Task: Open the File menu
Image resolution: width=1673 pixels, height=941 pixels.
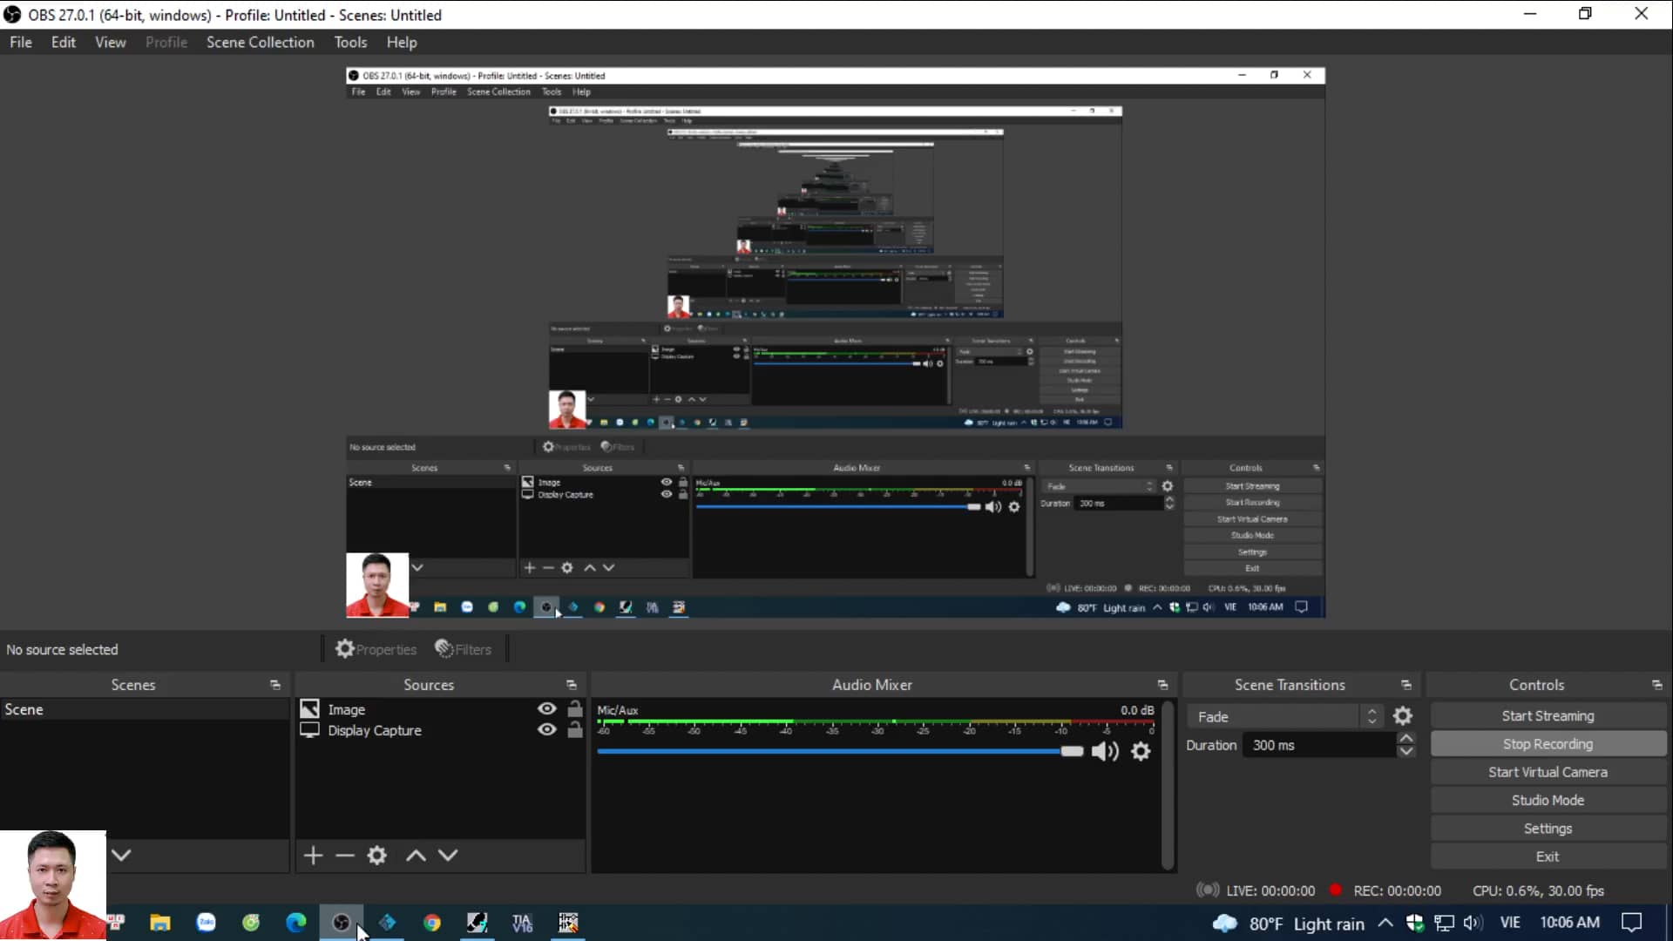Action: coord(21,42)
